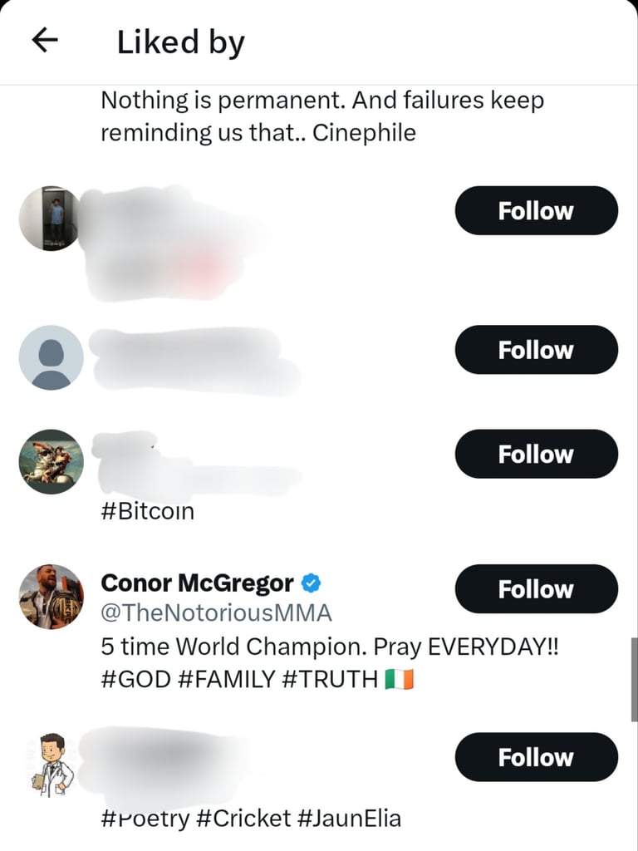Screen dimensions: 638x851
Task: Click the vertical scrollbar thumb
Action: [634, 679]
